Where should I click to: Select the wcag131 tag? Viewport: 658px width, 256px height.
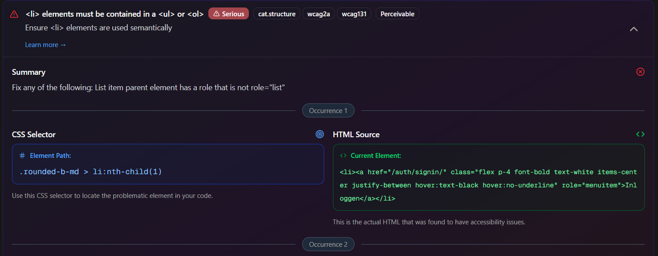pos(354,14)
